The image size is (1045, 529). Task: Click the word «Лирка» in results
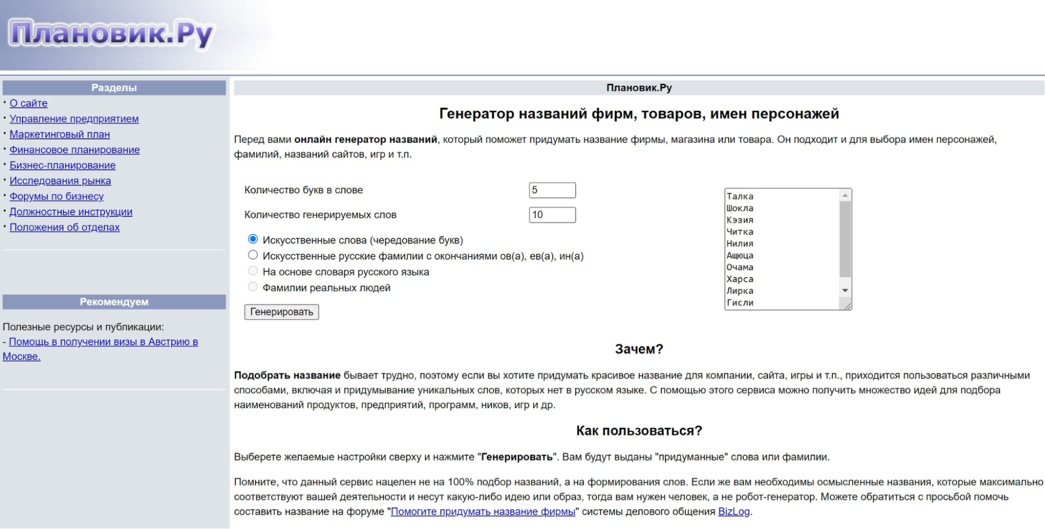[x=740, y=291]
